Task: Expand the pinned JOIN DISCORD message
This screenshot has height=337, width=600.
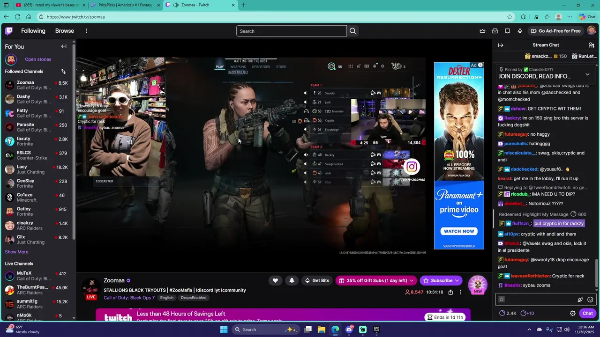Action: point(587,74)
